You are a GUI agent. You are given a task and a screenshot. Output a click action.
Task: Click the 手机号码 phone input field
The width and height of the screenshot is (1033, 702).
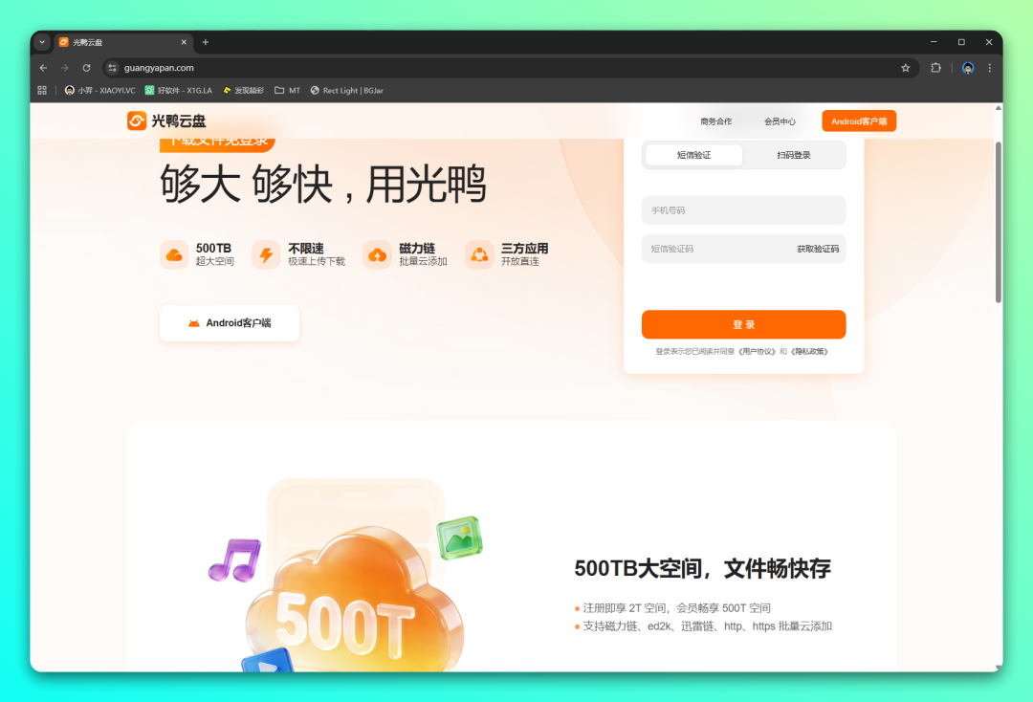click(x=743, y=210)
